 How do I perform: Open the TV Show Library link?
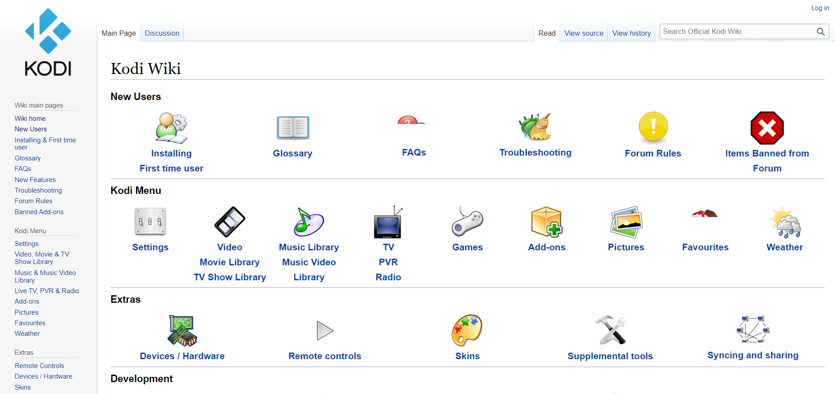(230, 277)
